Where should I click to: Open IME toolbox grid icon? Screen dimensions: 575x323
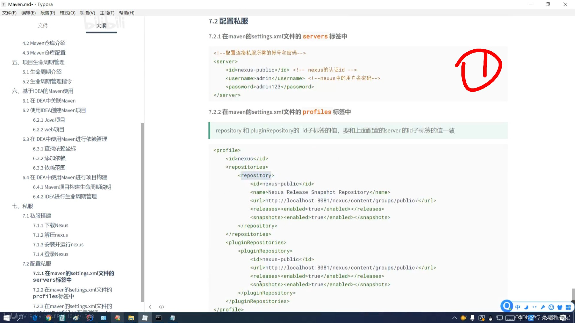(x=568, y=307)
